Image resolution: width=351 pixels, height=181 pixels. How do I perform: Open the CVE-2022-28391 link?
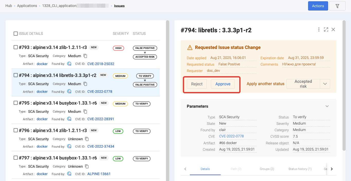point(101,119)
